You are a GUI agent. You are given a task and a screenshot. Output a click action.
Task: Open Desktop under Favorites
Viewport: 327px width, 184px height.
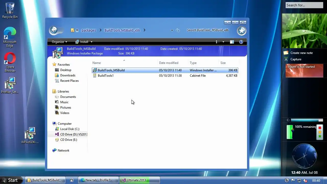[66, 70]
